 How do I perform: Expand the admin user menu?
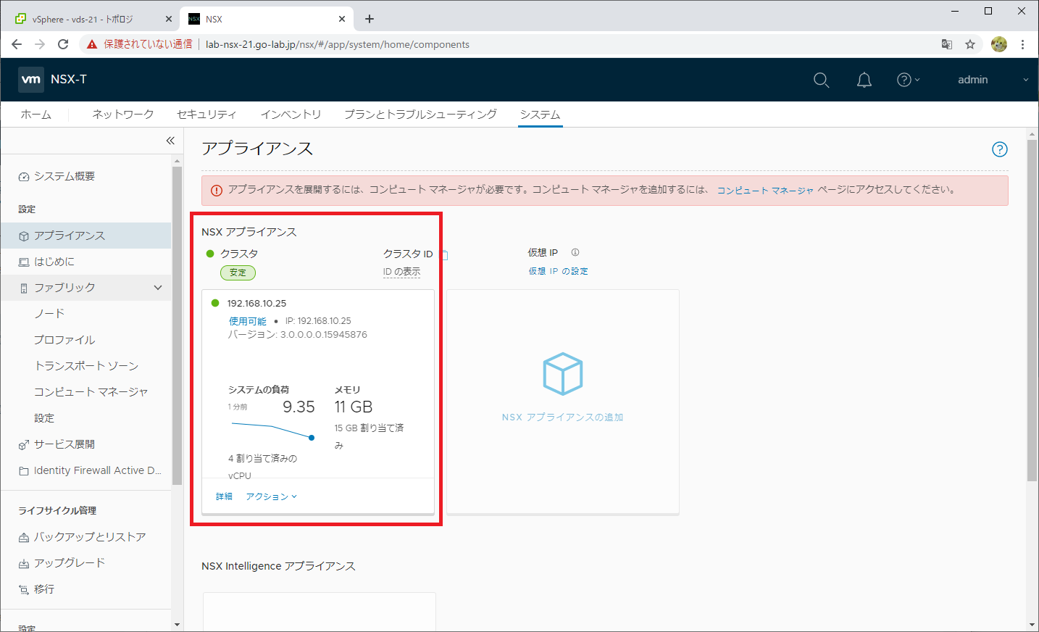(x=992, y=80)
